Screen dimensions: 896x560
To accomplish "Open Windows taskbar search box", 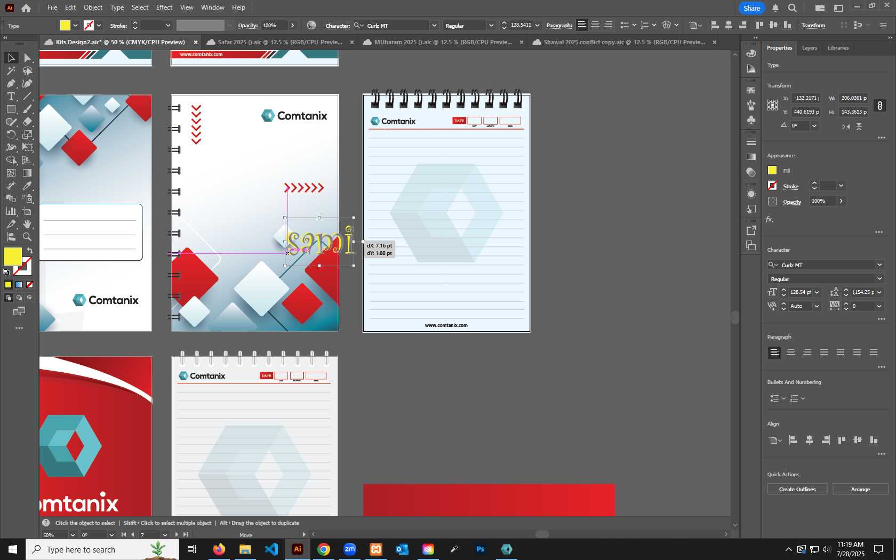I will tap(102, 549).
